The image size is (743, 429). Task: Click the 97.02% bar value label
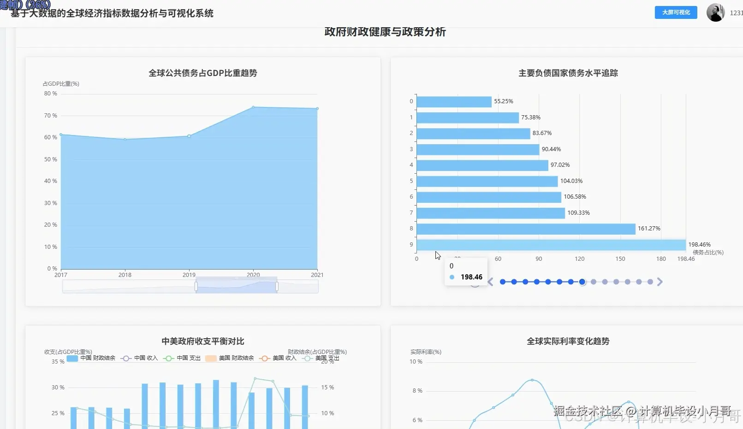coord(560,165)
